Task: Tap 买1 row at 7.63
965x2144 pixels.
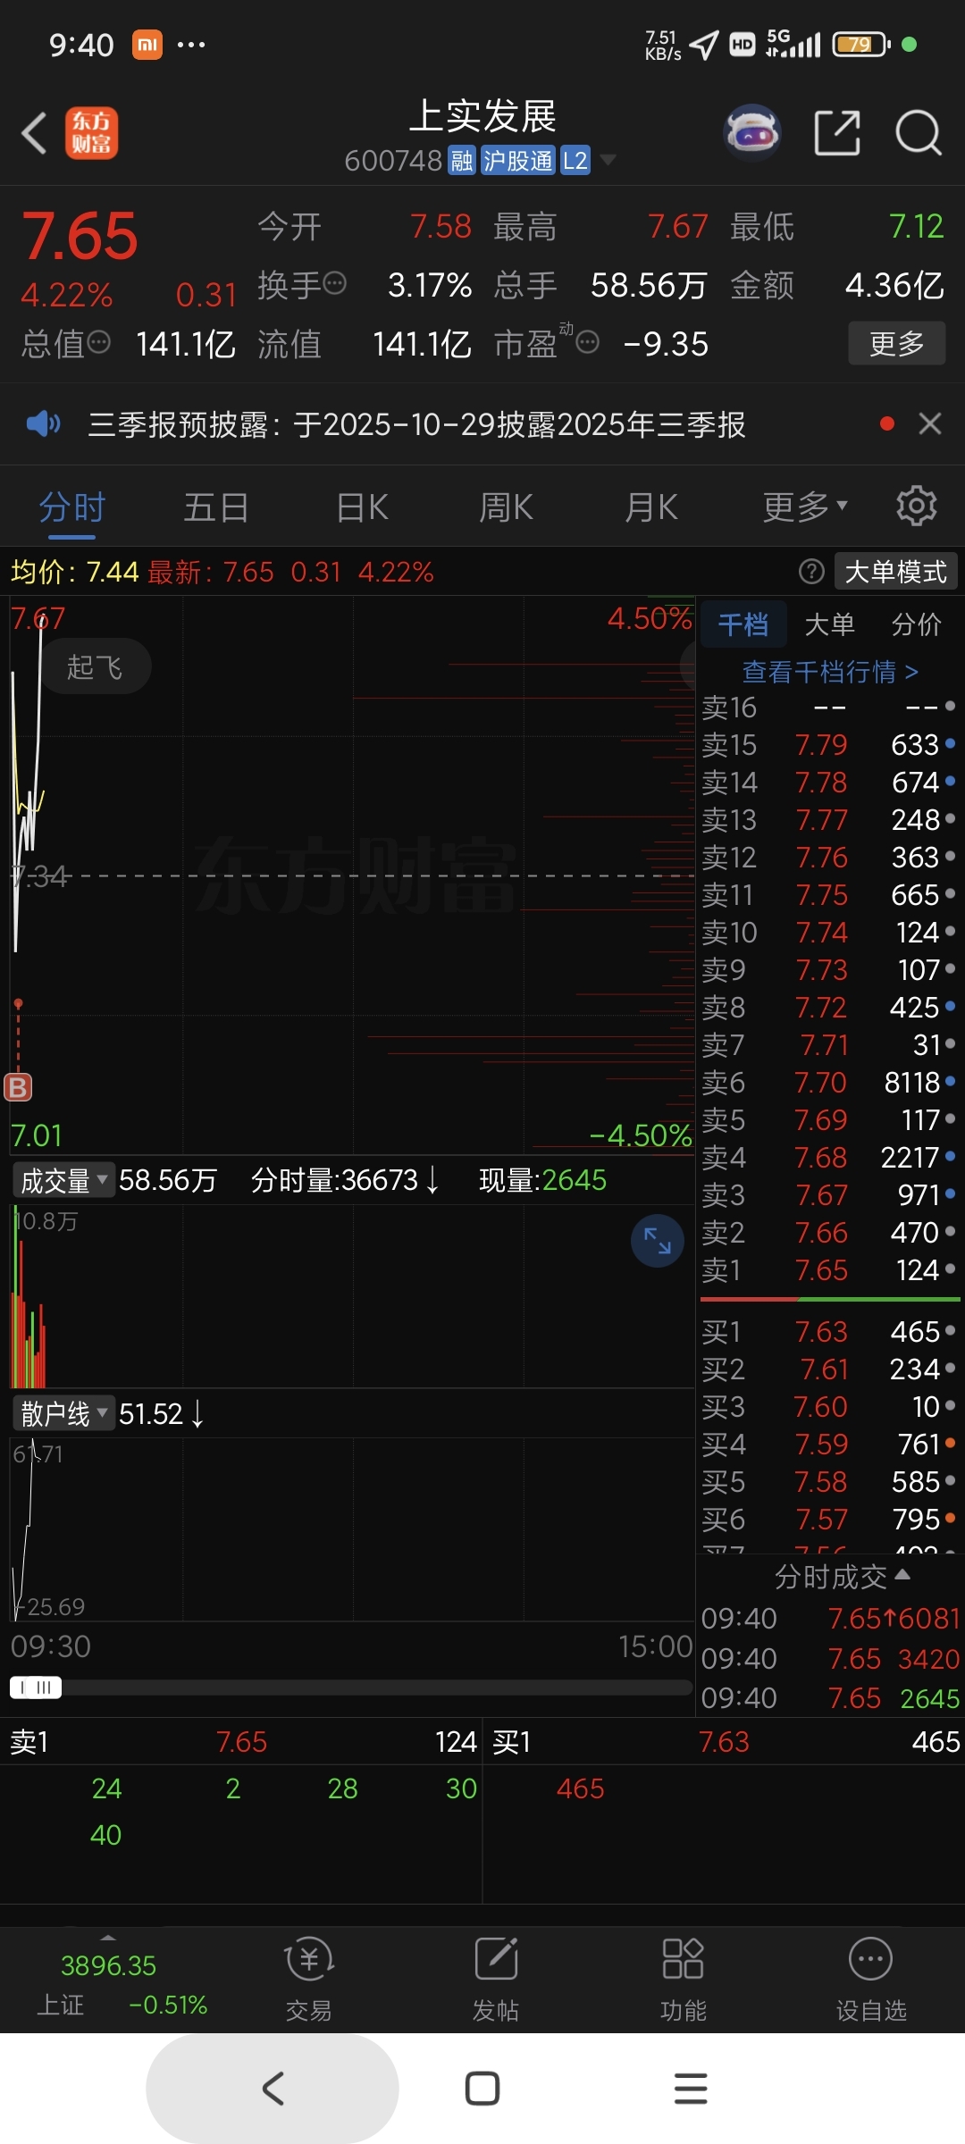Action: tap(830, 1332)
